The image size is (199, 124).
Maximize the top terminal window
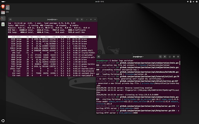click(x=91, y=20)
